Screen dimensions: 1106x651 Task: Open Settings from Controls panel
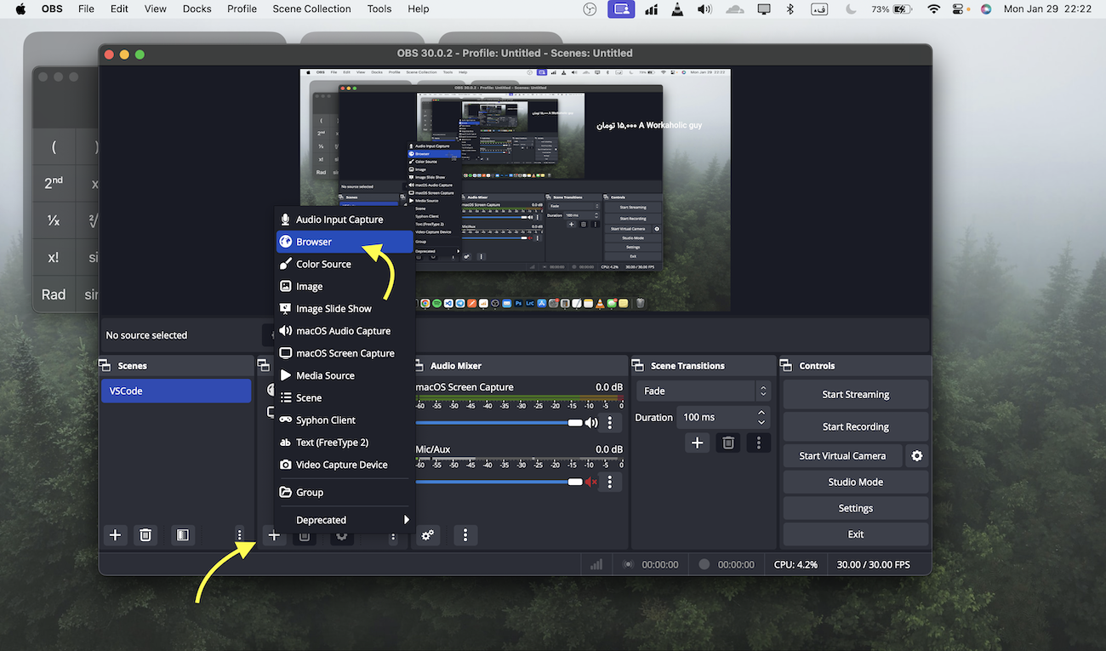pyautogui.click(x=855, y=509)
